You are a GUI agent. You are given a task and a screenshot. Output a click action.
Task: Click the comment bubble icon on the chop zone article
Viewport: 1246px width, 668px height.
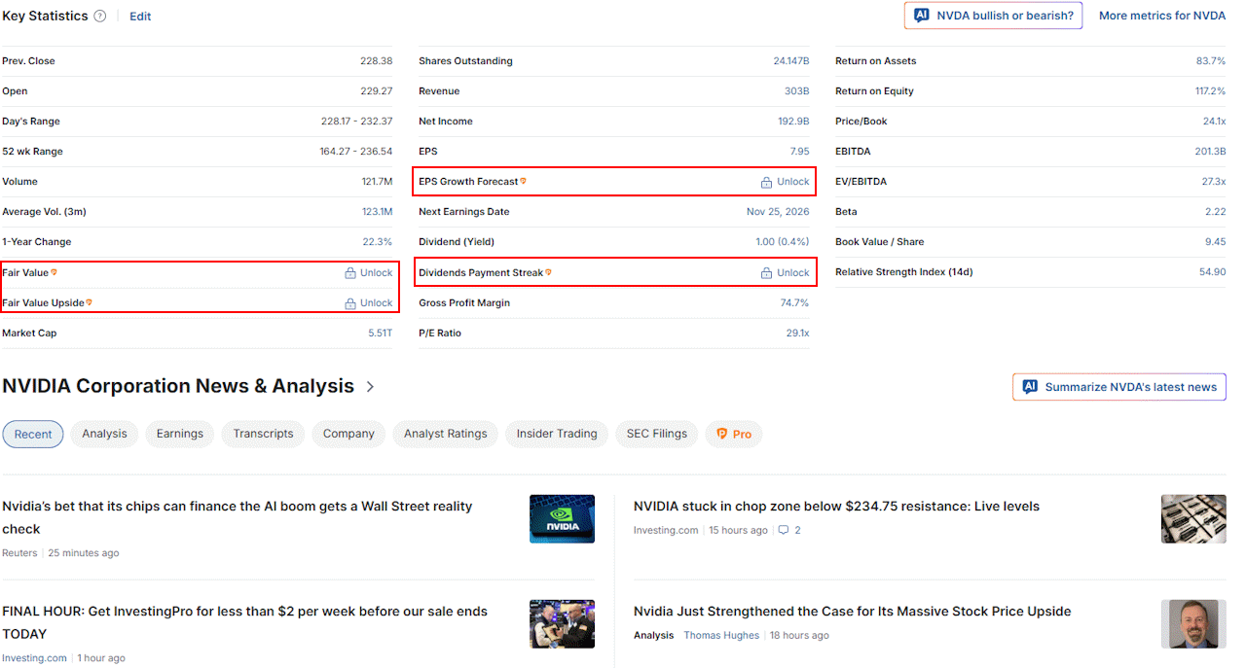[x=784, y=530]
